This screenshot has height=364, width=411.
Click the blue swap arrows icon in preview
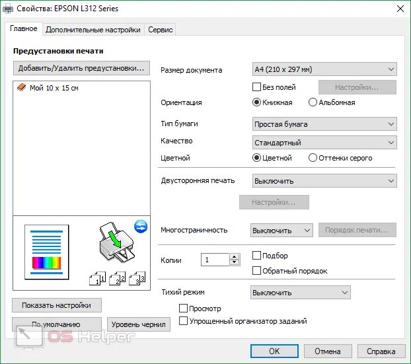(141, 227)
